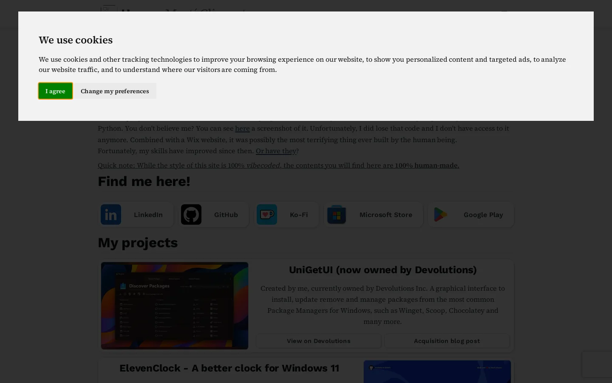Click the Ko-Fi coffee cup icon
Image resolution: width=612 pixels, height=383 pixels.
(267, 214)
